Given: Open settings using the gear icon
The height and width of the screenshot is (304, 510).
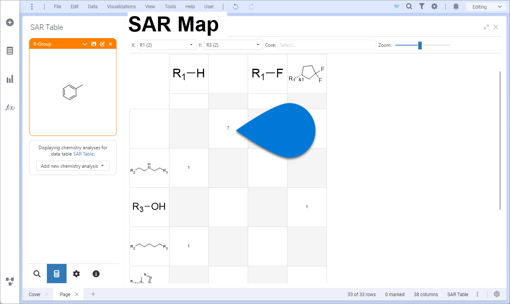Looking at the screenshot, I should click(434, 6).
